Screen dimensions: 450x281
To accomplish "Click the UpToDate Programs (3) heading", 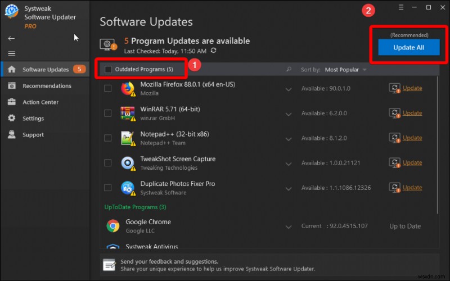I will click(135, 207).
